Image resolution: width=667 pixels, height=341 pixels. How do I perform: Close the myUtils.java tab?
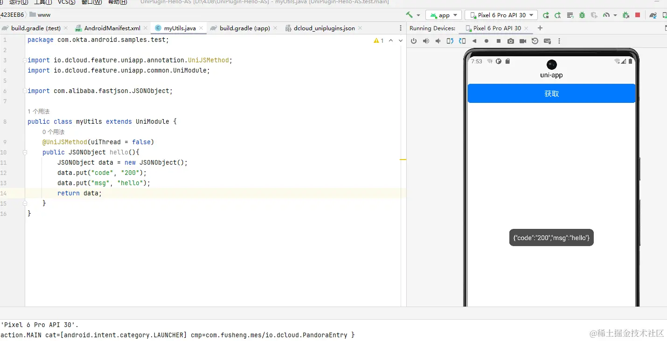(201, 28)
